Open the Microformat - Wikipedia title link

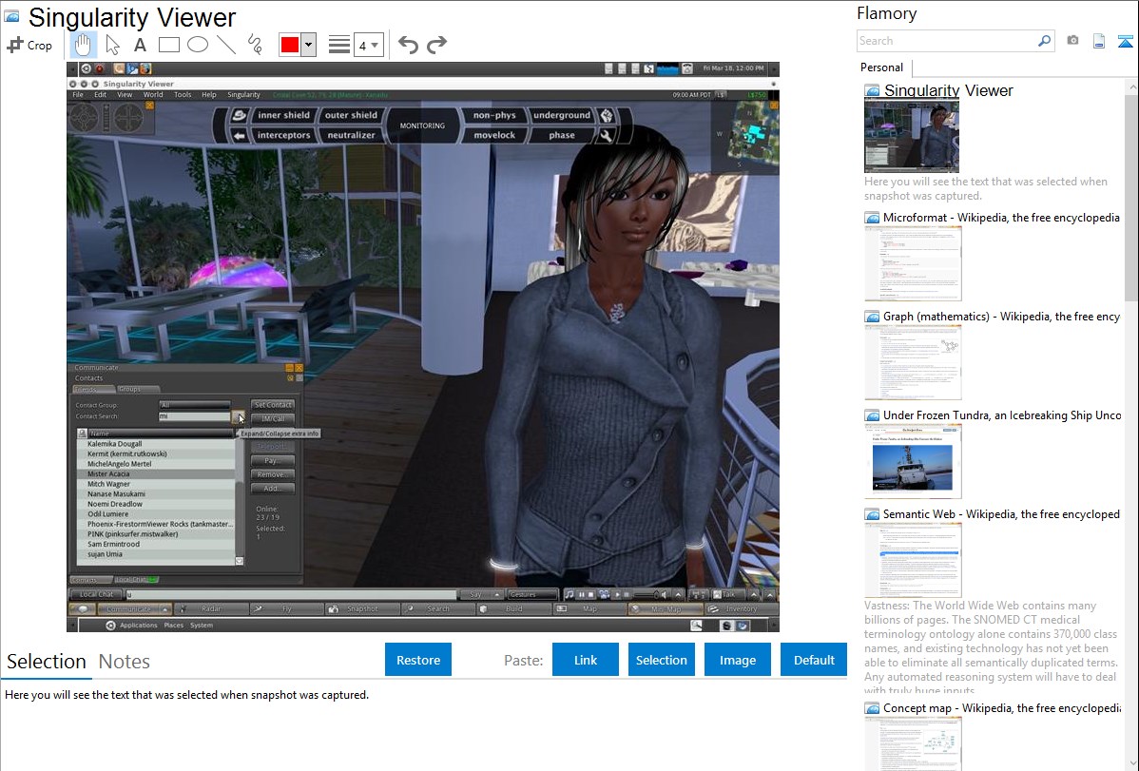click(1001, 218)
